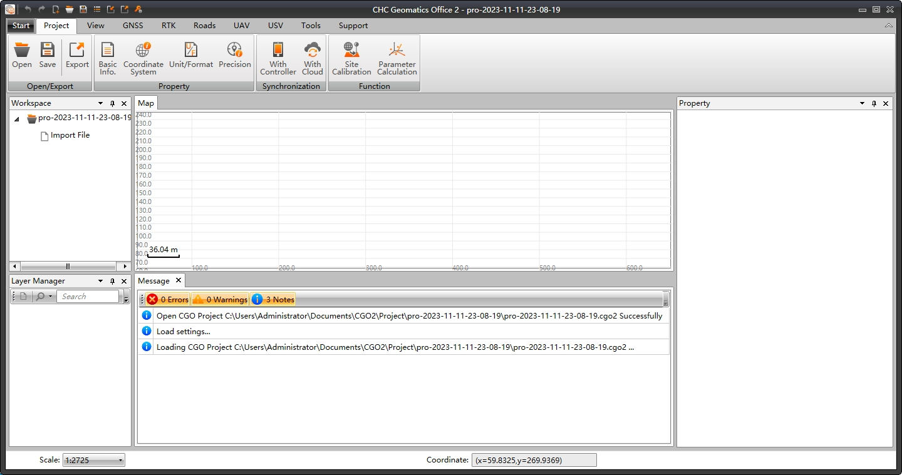Save the project using the ribbon Save icon

48,55
